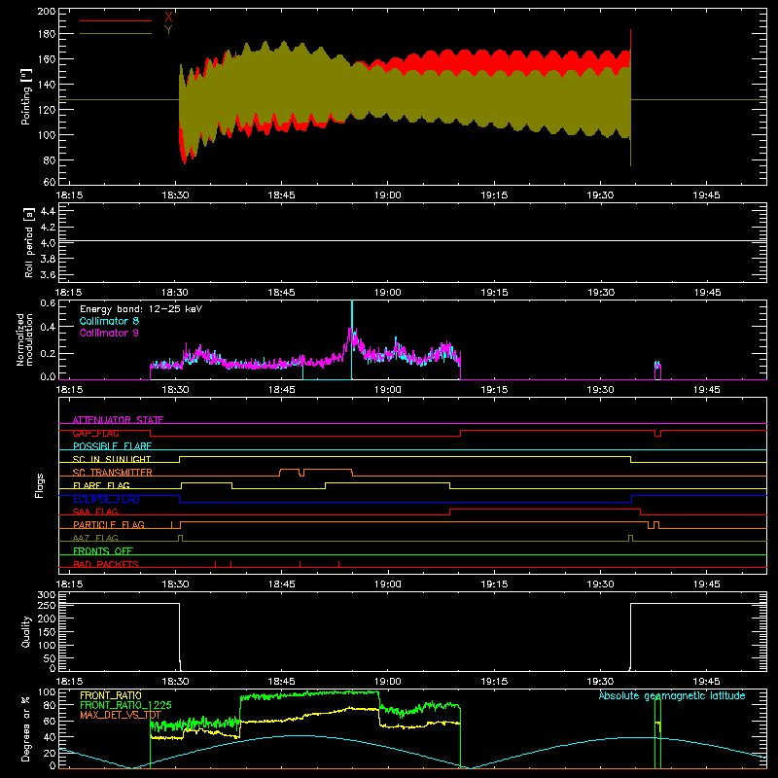Image resolution: width=778 pixels, height=778 pixels.
Task: Click the green FRONT_RATIO_1225 spike near 19:38
Action: coord(658,733)
